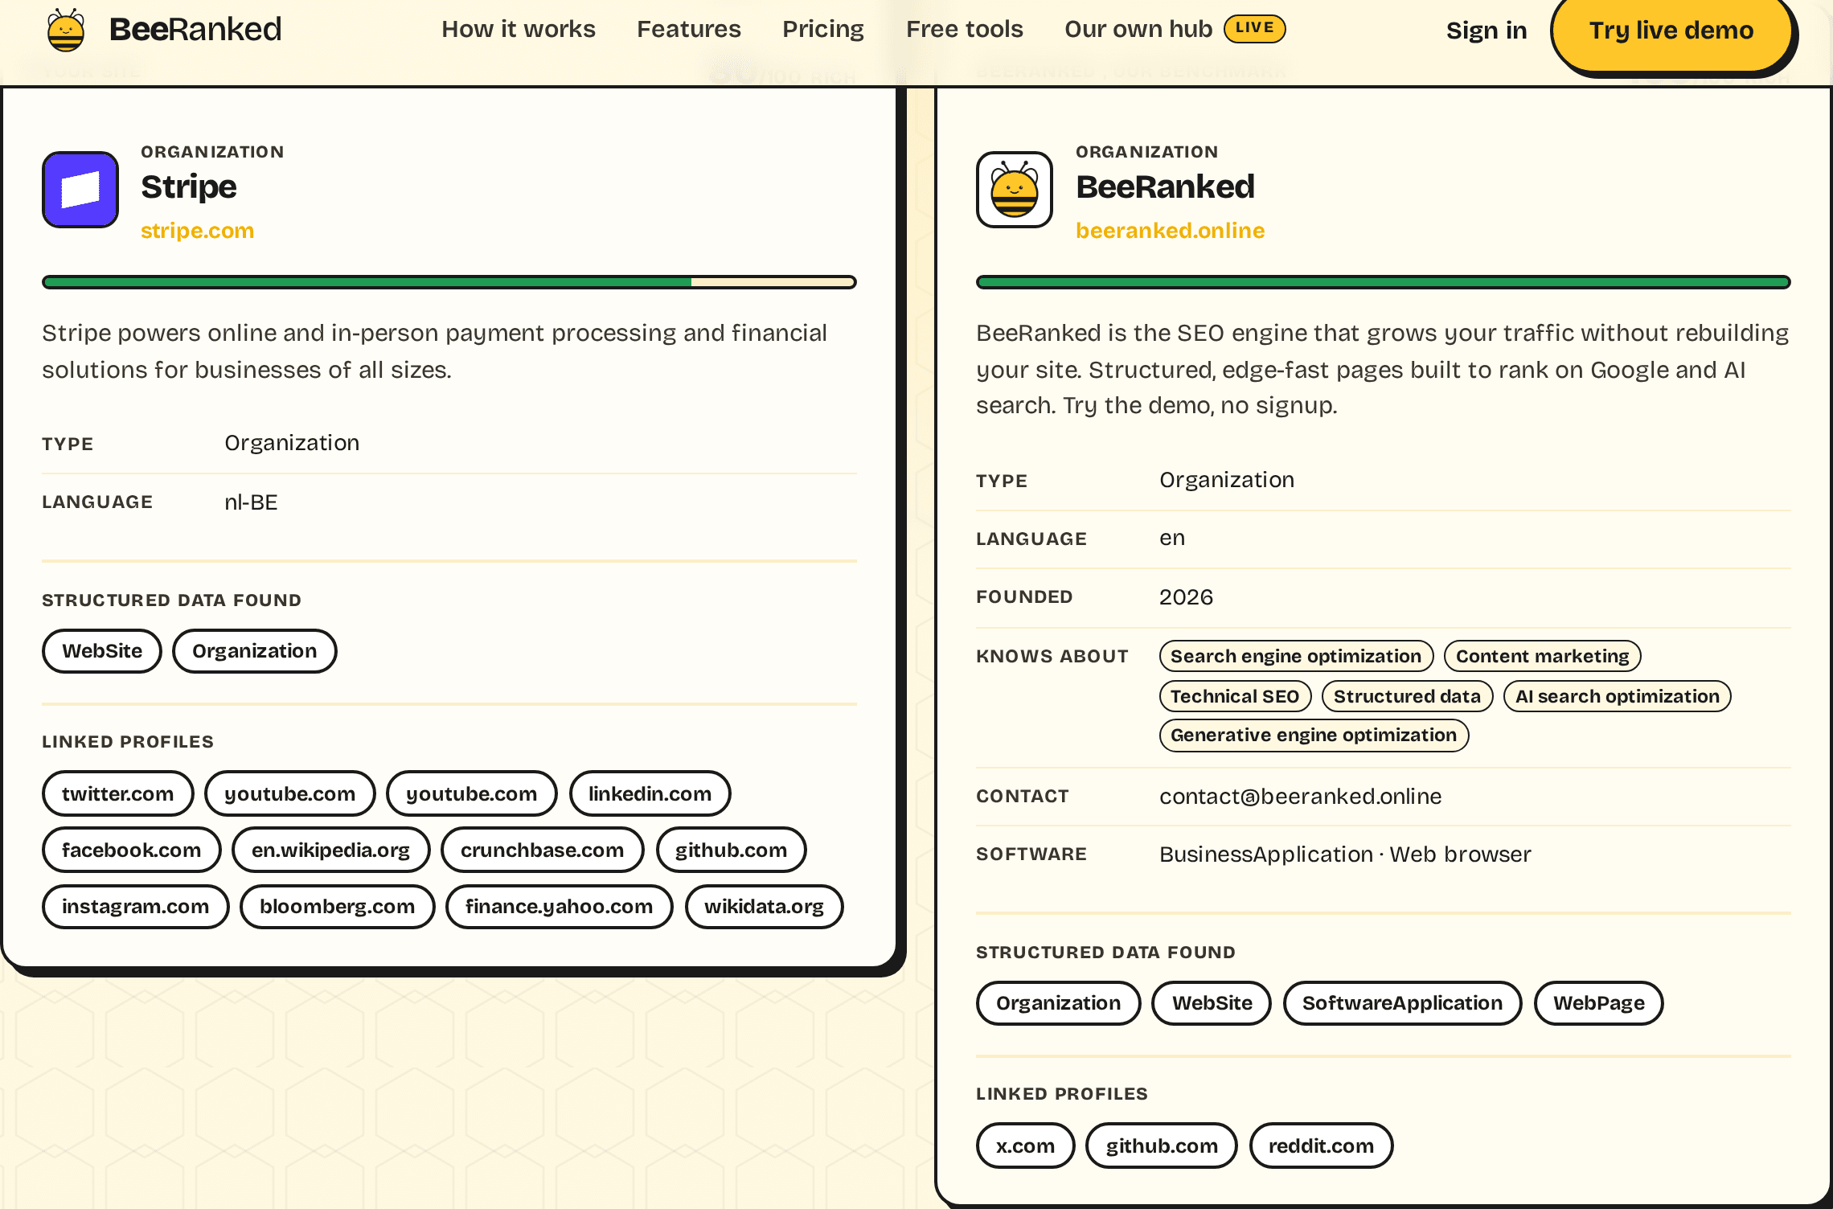Screen dimensions: 1833x1209
Task: Click the Stripe score progress bar
Action: point(449,282)
